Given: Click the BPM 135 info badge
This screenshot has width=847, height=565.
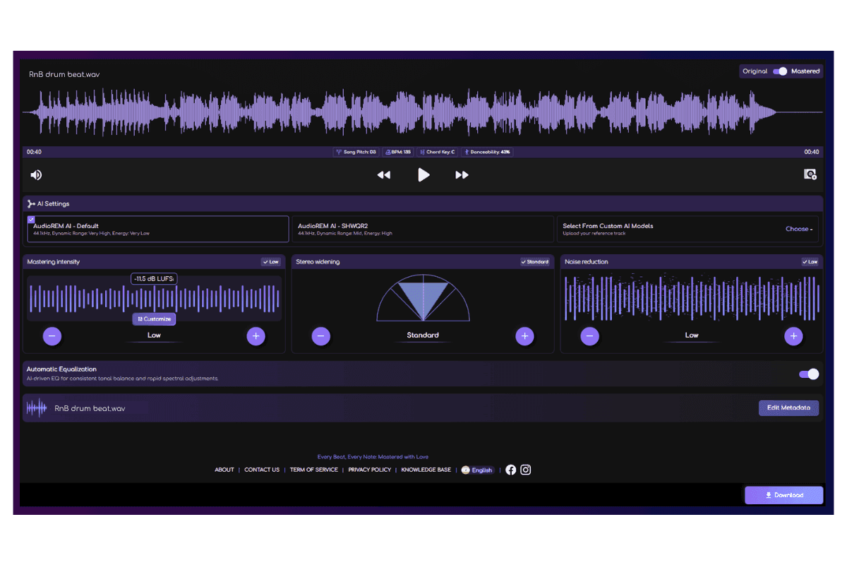Looking at the screenshot, I should click(399, 152).
